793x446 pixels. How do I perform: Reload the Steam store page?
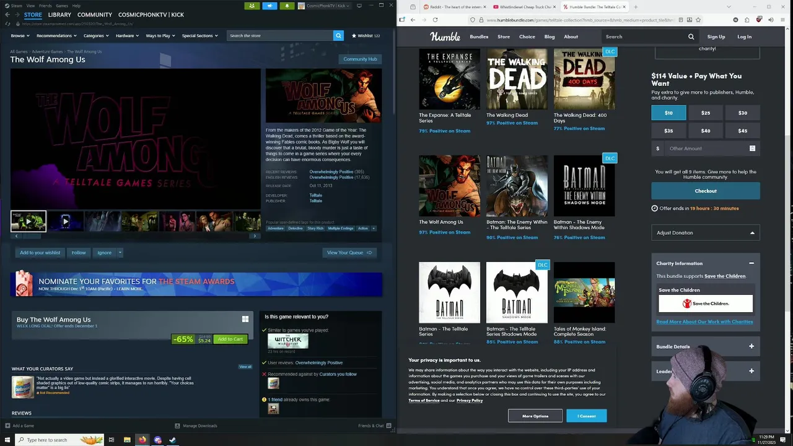click(x=7, y=24)
